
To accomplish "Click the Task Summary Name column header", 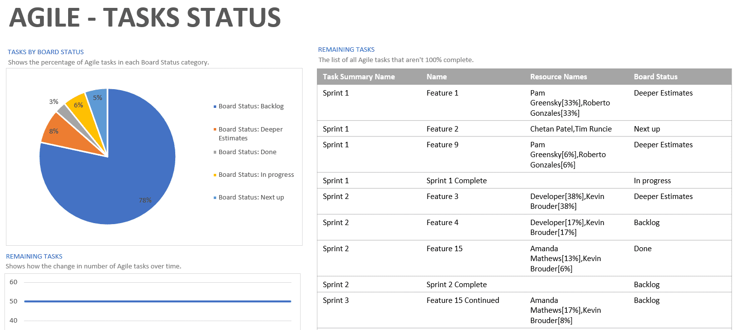I will (359, 76).
